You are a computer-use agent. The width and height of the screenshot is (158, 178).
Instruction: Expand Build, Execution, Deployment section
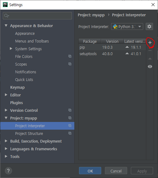[x=6, y=141]
